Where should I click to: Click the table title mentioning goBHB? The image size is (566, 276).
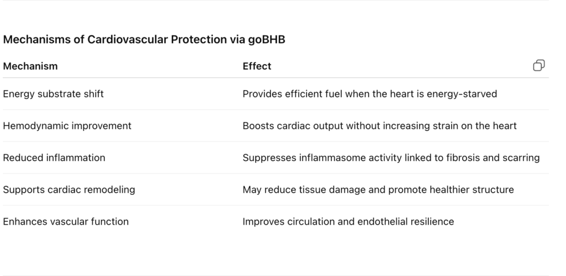coord(144,39)
